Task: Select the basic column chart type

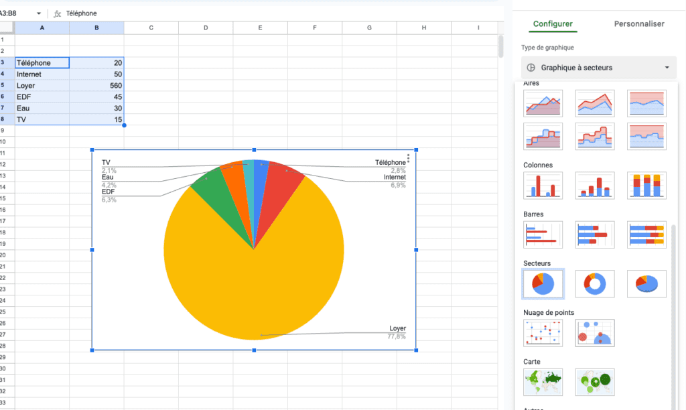Action: (x=543, y=186)
